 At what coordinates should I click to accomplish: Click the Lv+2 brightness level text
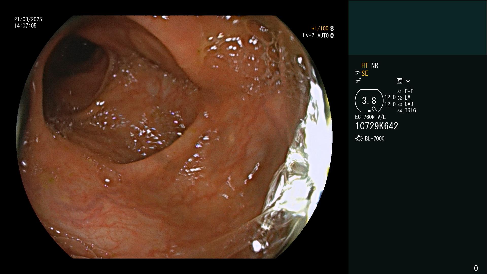coord(308,36)
